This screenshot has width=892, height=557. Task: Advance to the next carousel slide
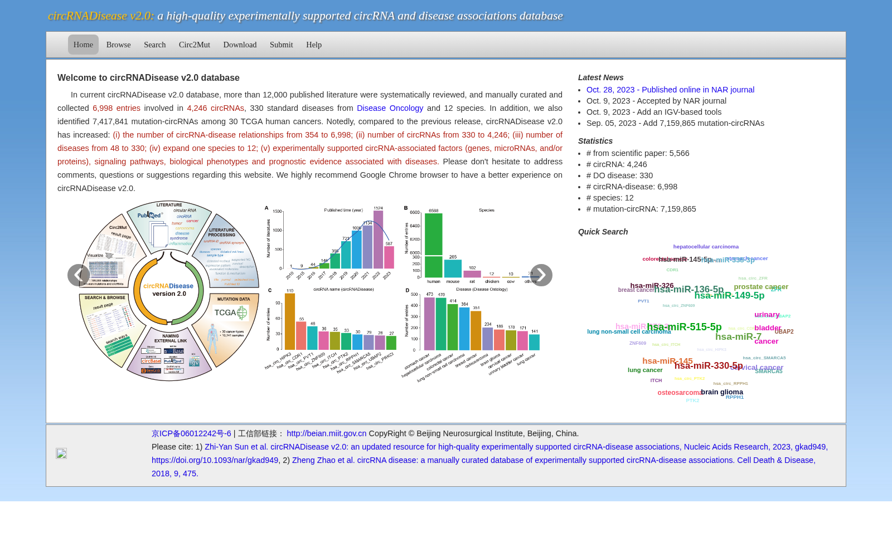(x=541, y=275)
